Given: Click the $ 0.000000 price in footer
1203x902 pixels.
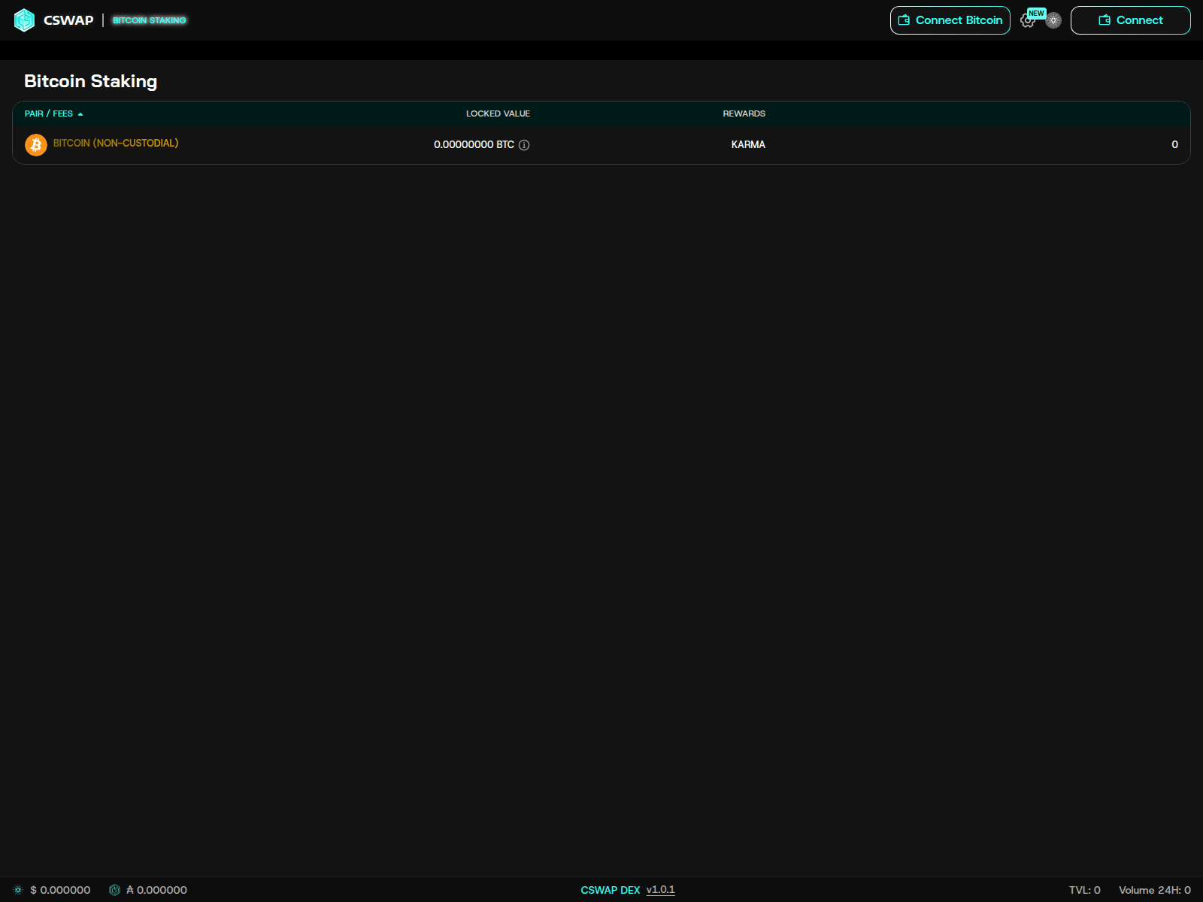Looking at the screenshot, I should pyautogui.click(x=60, y=890).
